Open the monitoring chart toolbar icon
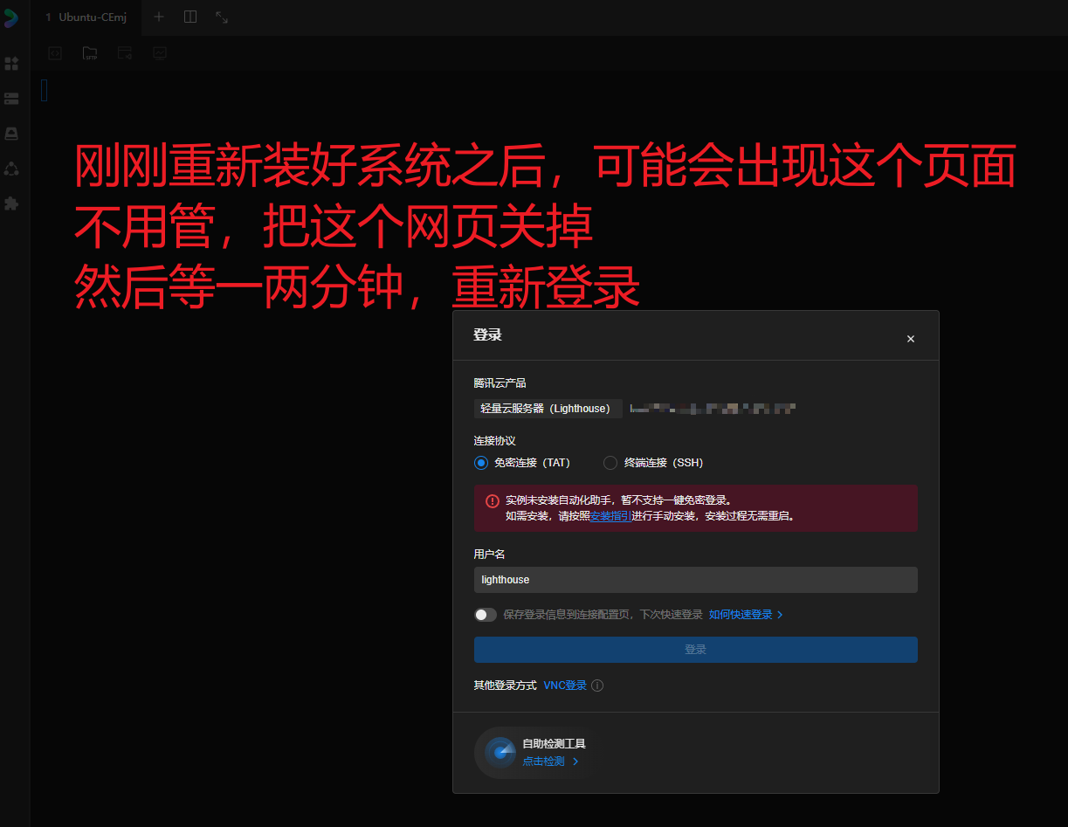The image size is (1068, 827). pyautogui.click(x=160, y=53)
